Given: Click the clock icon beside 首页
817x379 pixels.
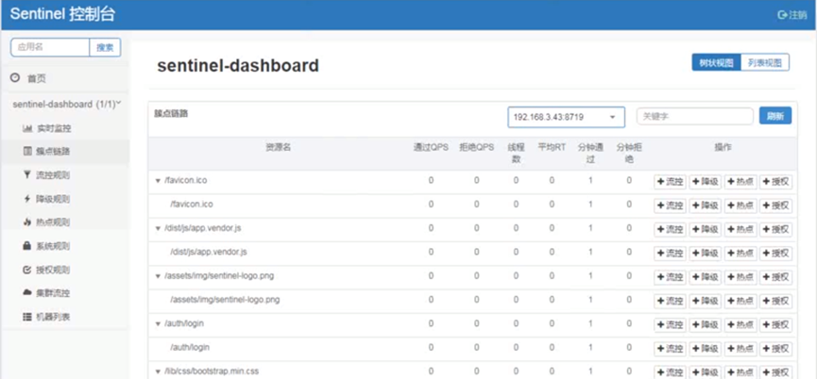Looking at the screenshot, I should (16, 78).
